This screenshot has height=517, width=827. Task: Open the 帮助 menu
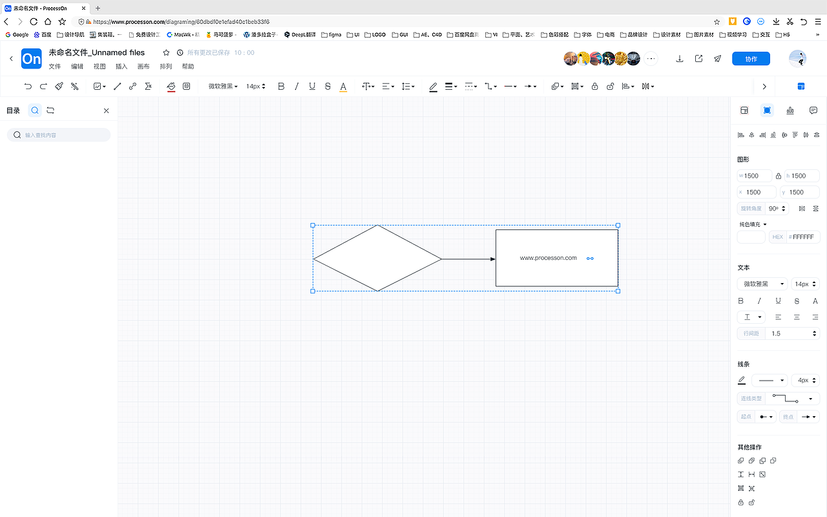[188, 67]
